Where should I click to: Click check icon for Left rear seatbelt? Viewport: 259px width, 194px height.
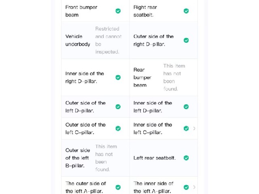pyautogui.click(x=186, y=158)
